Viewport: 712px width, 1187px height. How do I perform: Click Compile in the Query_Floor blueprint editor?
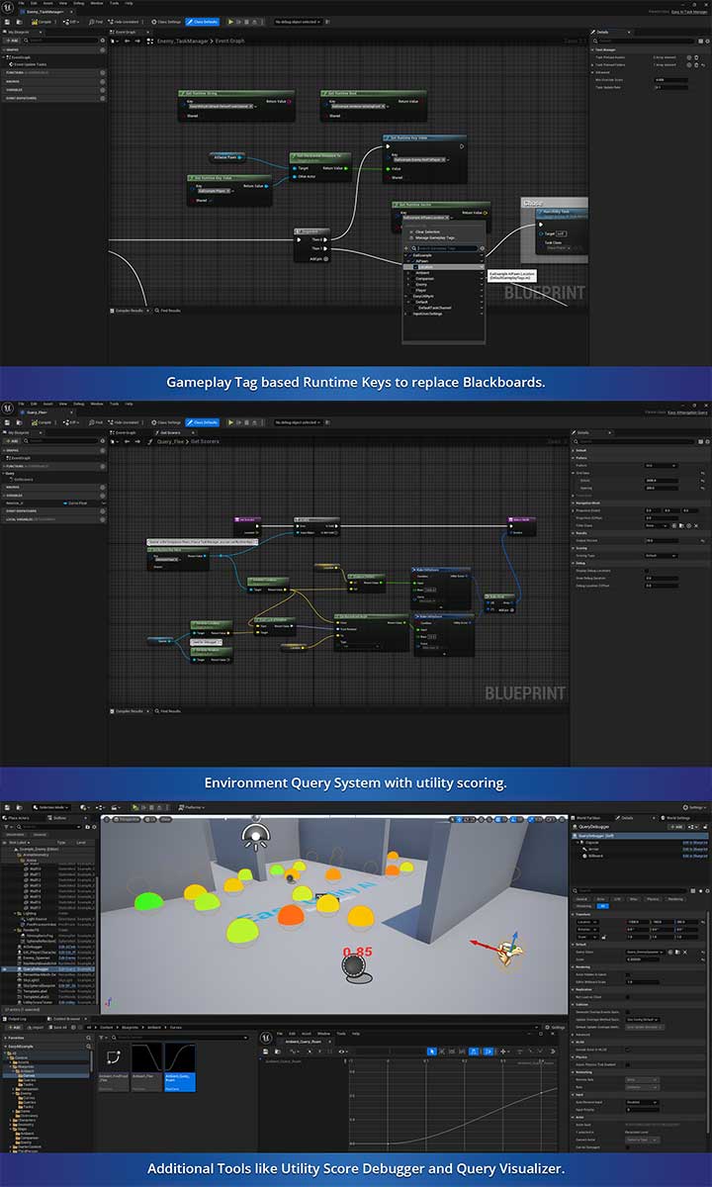coord(42,422)
